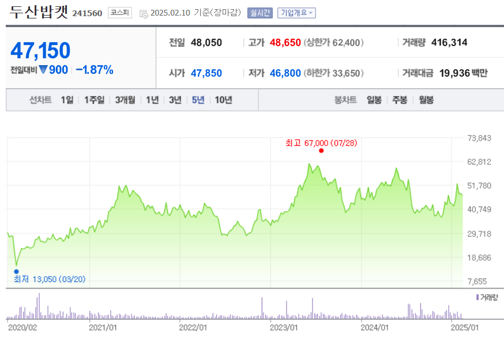Viewport: 504px width, 338px height.
Task: Click the 선차트 label
Action: 40,100
